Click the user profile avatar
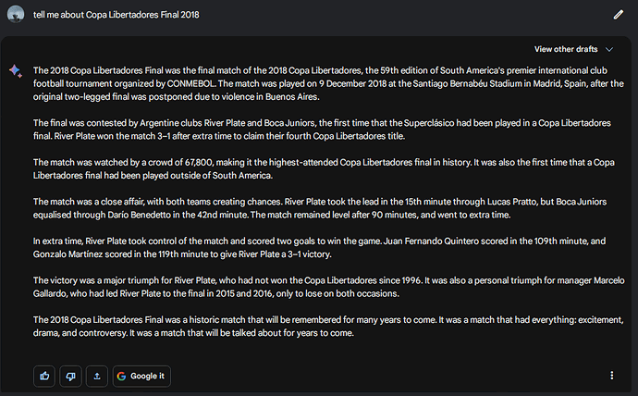The image size is (638, 396). [16, 14]
